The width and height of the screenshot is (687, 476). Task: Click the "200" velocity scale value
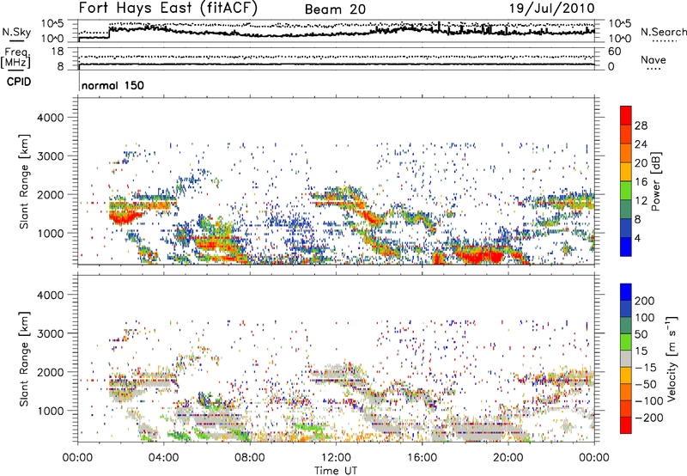tap(644, 301)
